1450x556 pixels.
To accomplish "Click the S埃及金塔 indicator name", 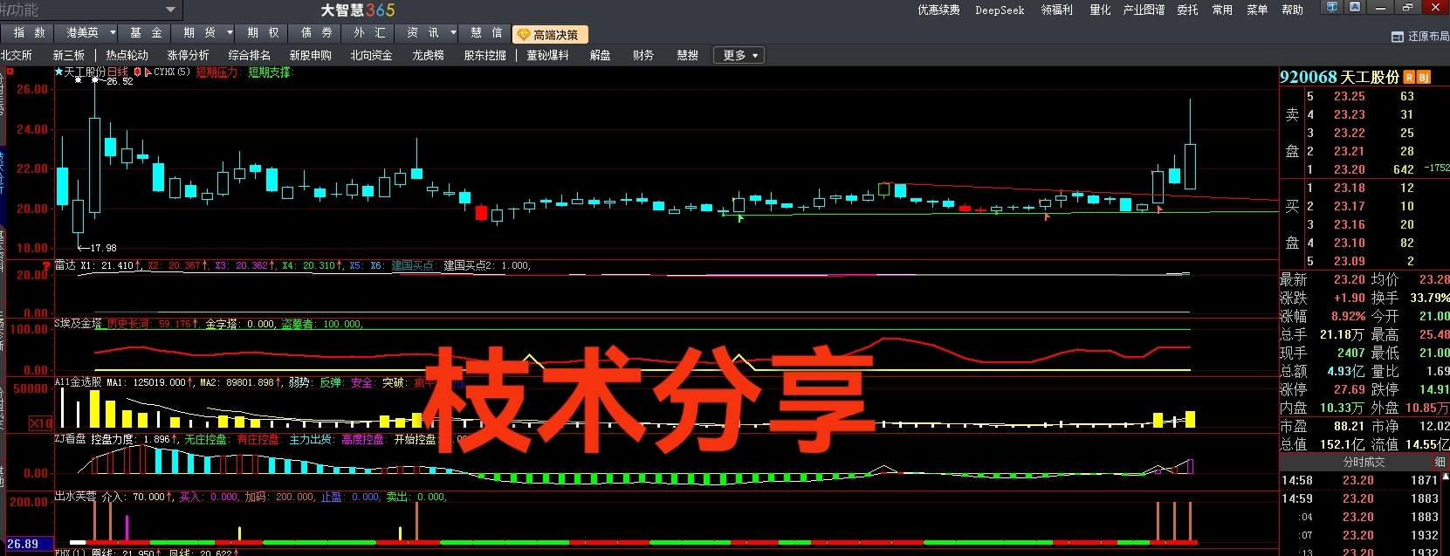I will [x=79, y=324].
